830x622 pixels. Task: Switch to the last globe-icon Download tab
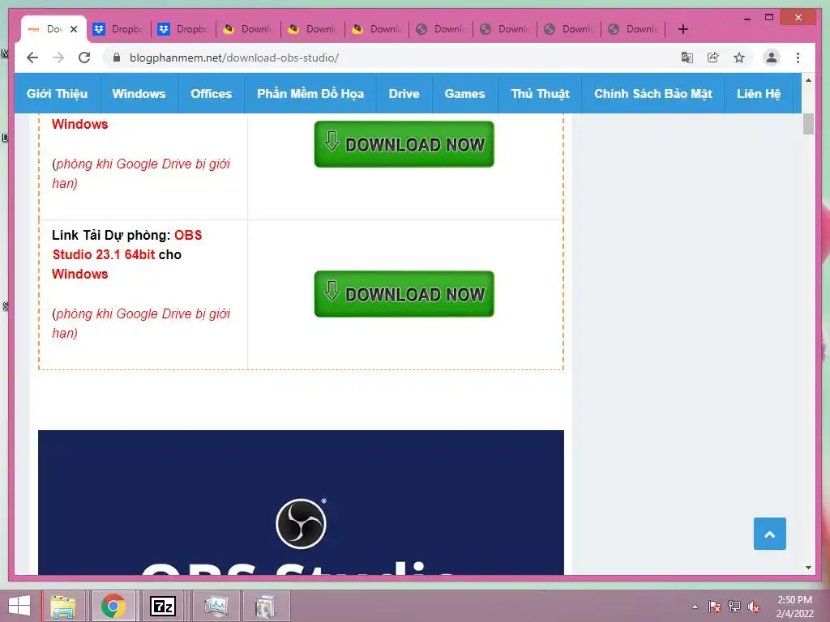(634, 29)
